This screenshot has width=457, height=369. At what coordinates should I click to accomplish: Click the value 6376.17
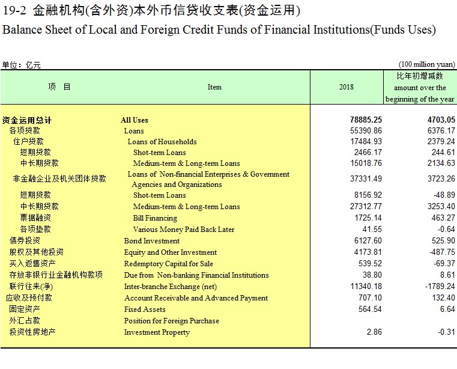441,130
